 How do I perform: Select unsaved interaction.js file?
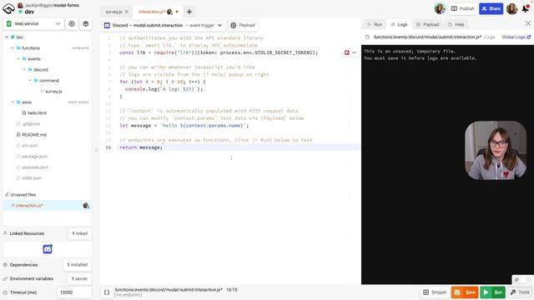click(x=47, y=206)
